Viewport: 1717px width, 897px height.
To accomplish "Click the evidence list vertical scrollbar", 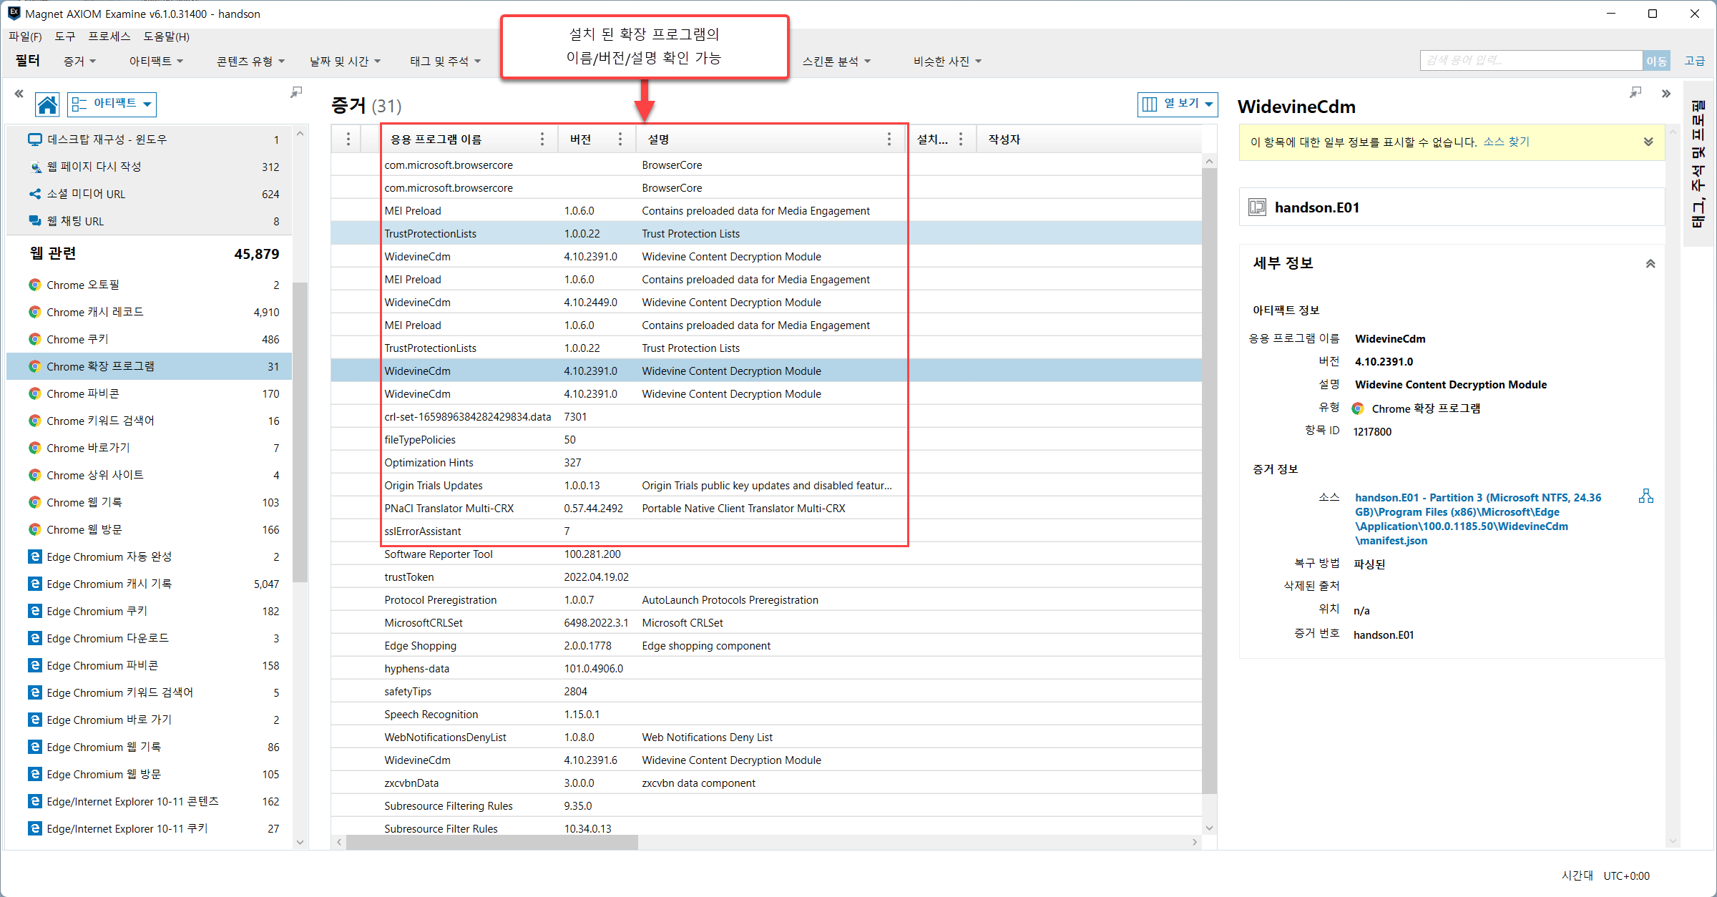I will [x=1209, y=480].
